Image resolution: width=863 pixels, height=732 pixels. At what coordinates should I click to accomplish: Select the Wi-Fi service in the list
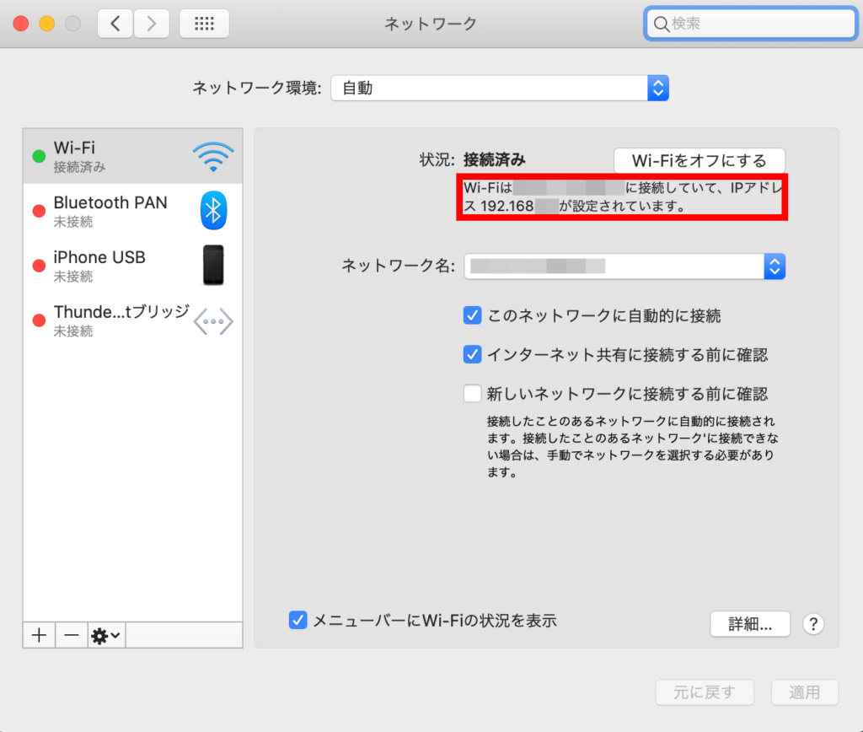[132, 156]
